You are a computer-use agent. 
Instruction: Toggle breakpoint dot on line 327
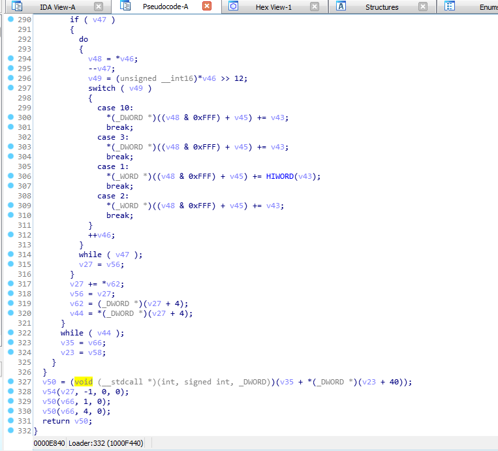click(x=11, y=382)
